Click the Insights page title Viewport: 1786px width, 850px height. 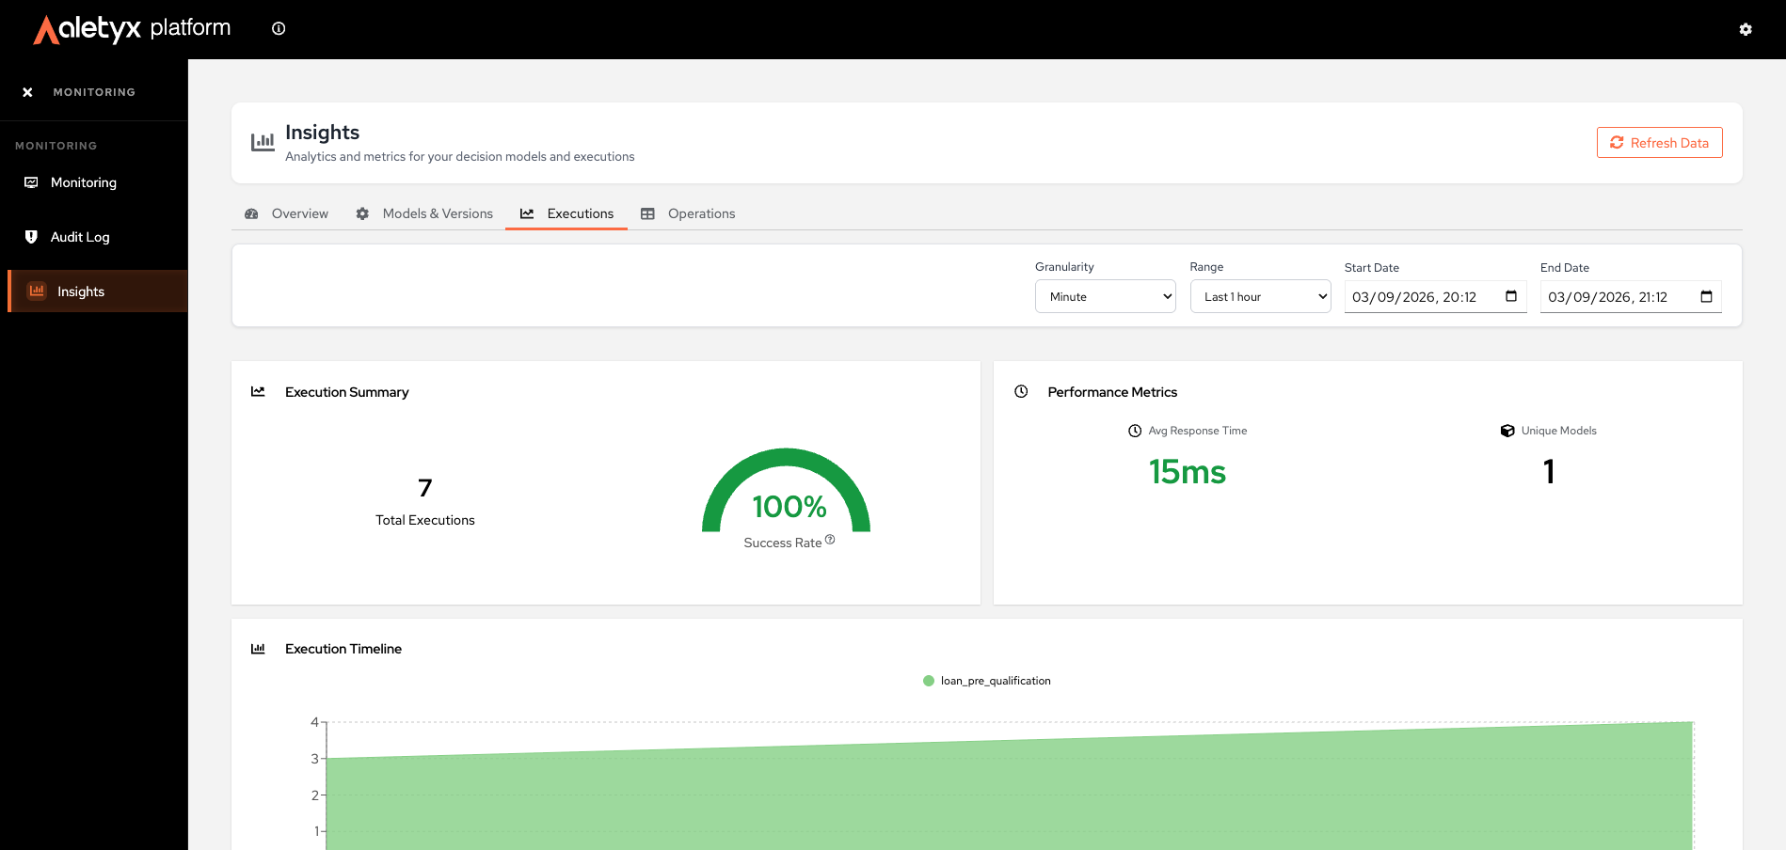pyautogui.click(x=323, y=133)
